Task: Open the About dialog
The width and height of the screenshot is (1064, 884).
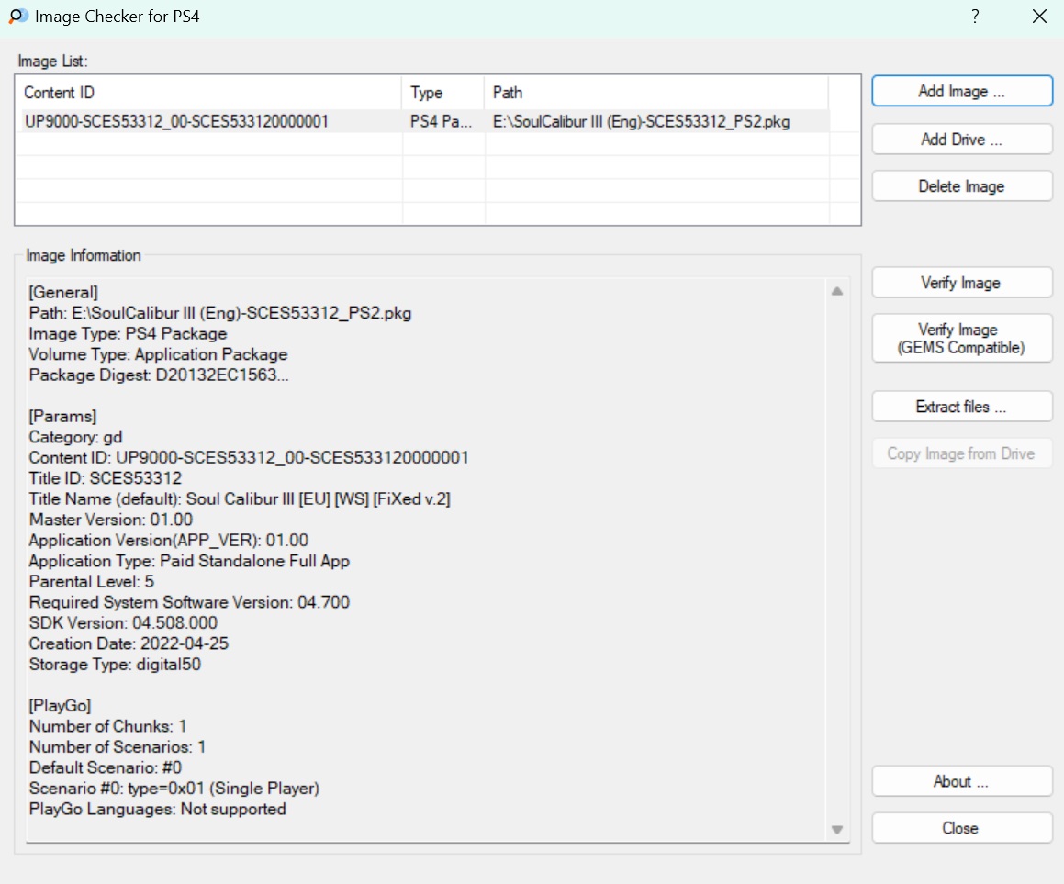Action: [961, 781]
